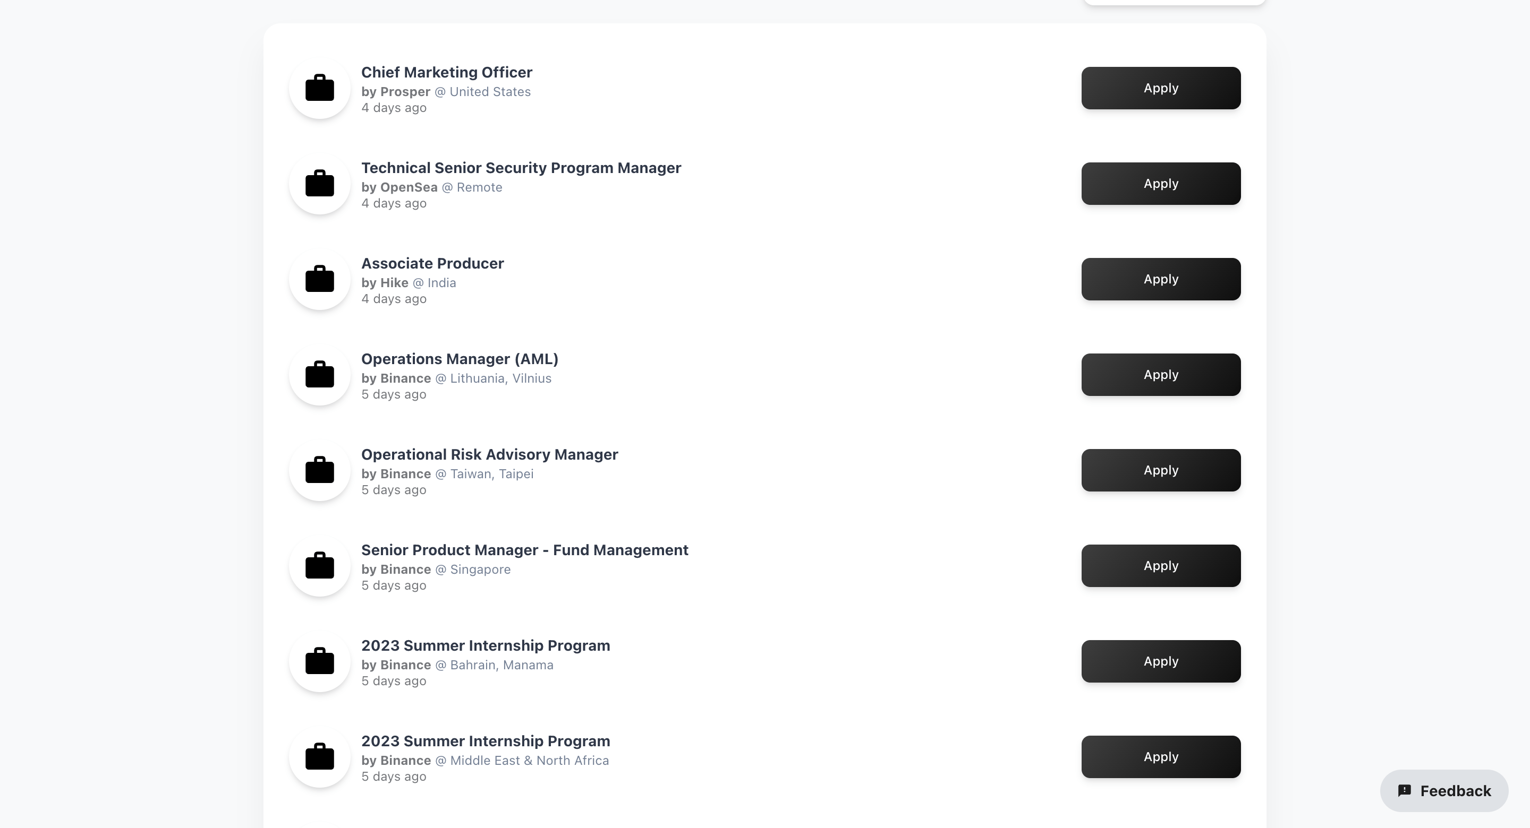Click briefcase icon for Operations Manager (AML)
Screen dimensions: 1530x828
point(319,375)
